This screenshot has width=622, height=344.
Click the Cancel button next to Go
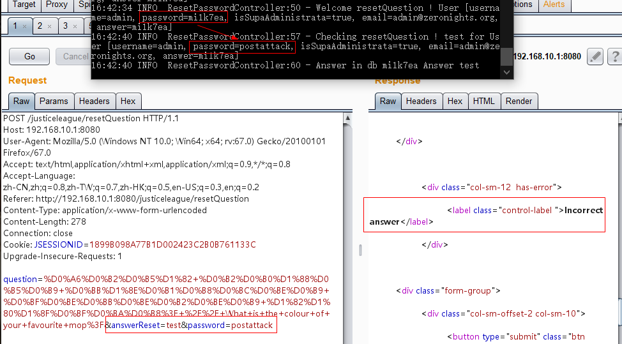[x=75, y=57]
